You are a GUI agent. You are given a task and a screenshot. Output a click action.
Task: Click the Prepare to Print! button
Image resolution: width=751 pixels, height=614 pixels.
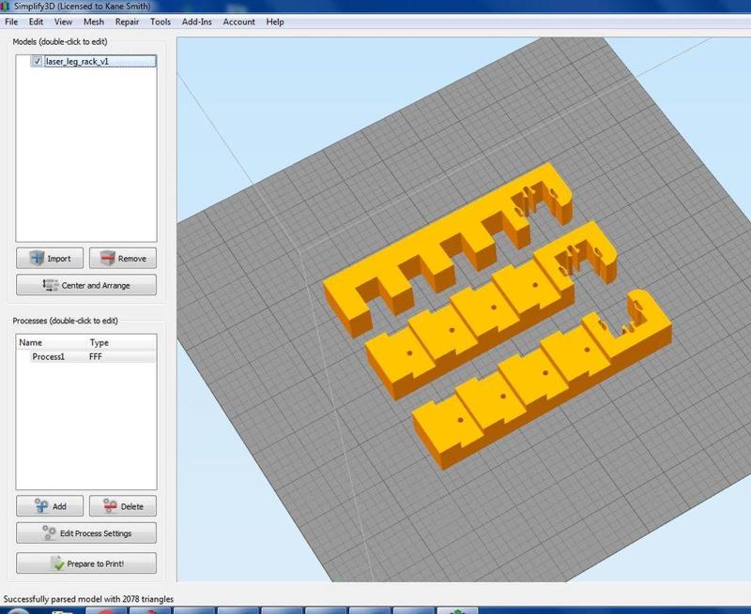(86, 563)
